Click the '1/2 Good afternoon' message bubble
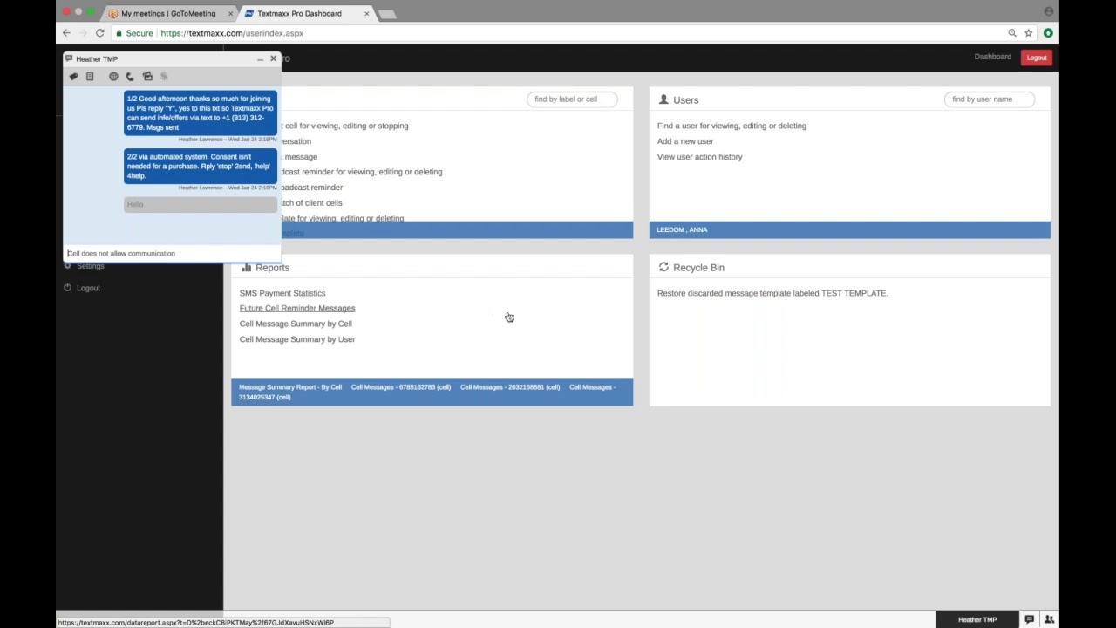 tap(201, 113)
